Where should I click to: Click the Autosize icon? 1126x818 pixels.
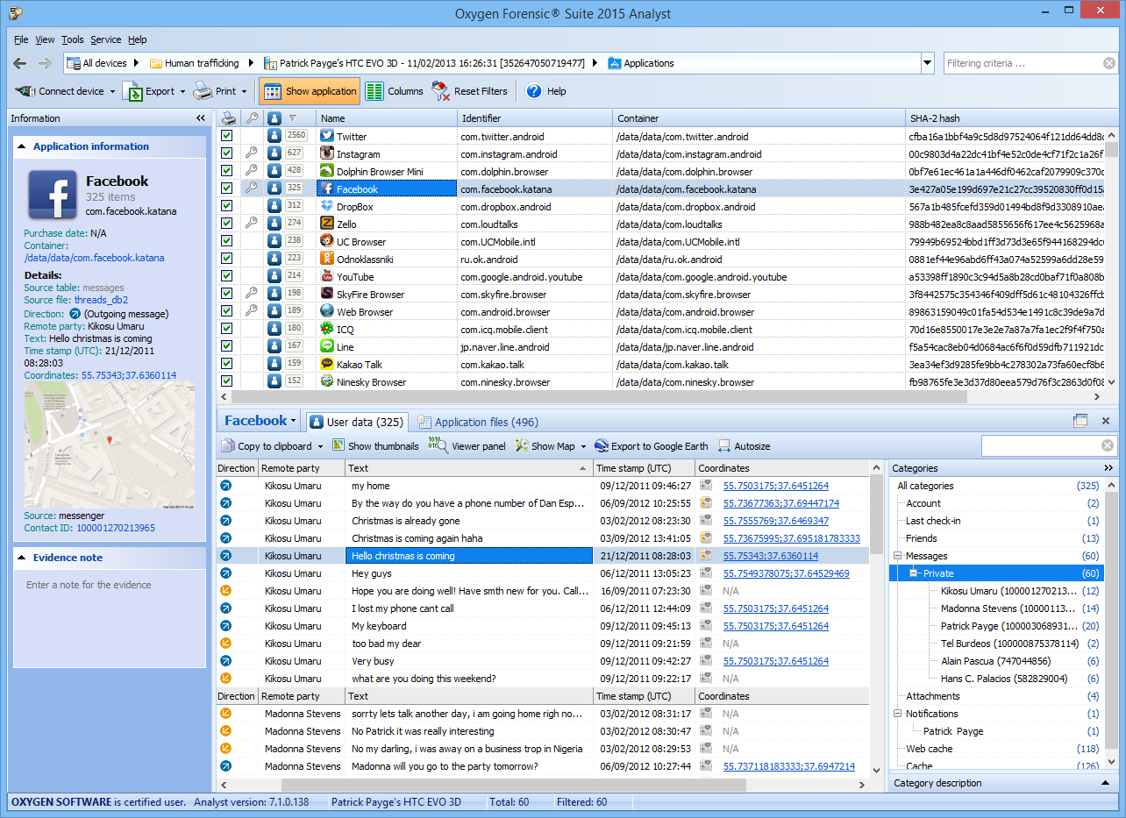(x=724, y=446)
